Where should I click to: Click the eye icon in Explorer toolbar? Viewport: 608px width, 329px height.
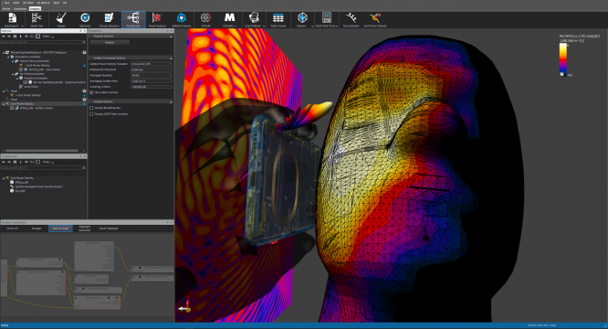pos(26,37)
